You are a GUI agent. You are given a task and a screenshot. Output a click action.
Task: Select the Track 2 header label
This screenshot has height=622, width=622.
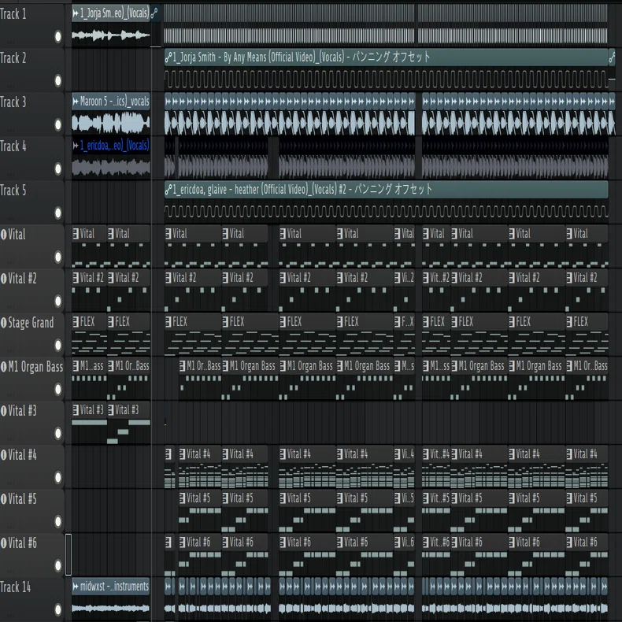(x=13, y=58)
